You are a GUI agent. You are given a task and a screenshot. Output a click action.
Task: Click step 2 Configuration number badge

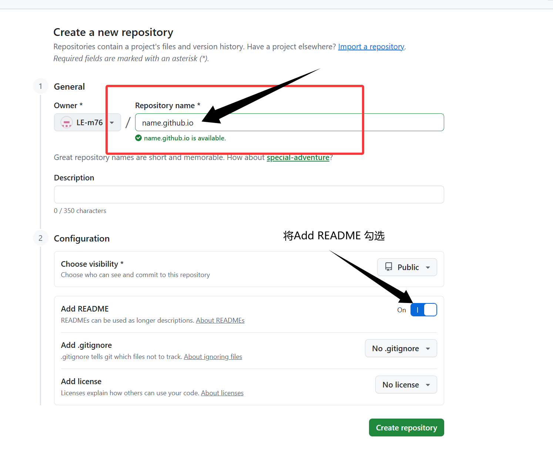point(41,238)
